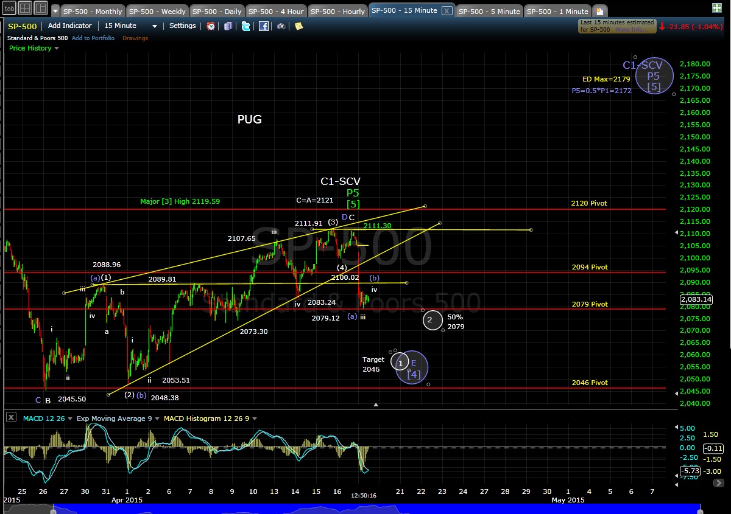Click the 2120 Pivot label

pos(589,203)
